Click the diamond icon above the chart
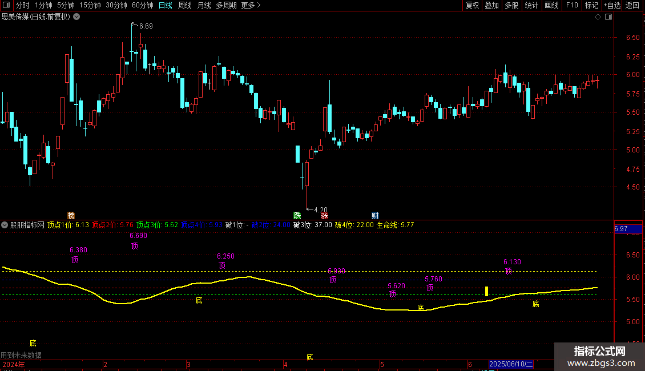The image size is (645, 371). pyautogui.click(x=598, y=17)
